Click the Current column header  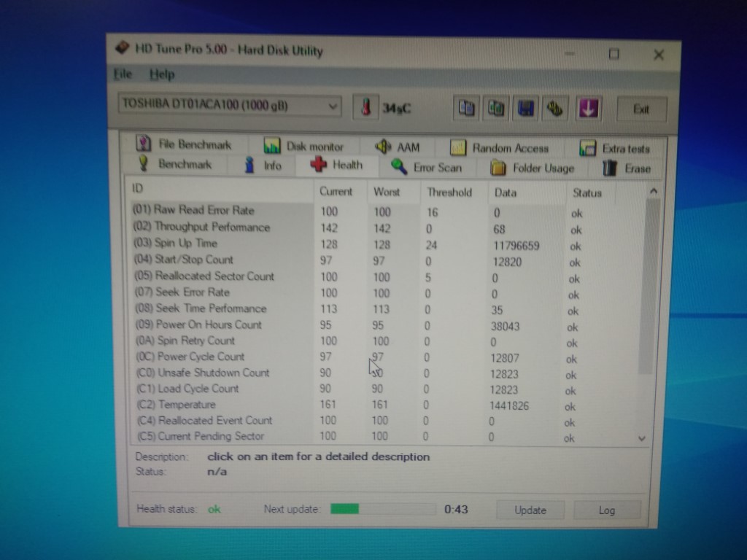tap(340, 192)
